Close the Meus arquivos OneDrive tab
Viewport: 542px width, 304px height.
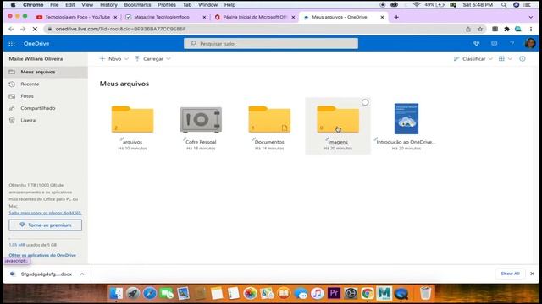pyautogui.click(x=382, y=17)
